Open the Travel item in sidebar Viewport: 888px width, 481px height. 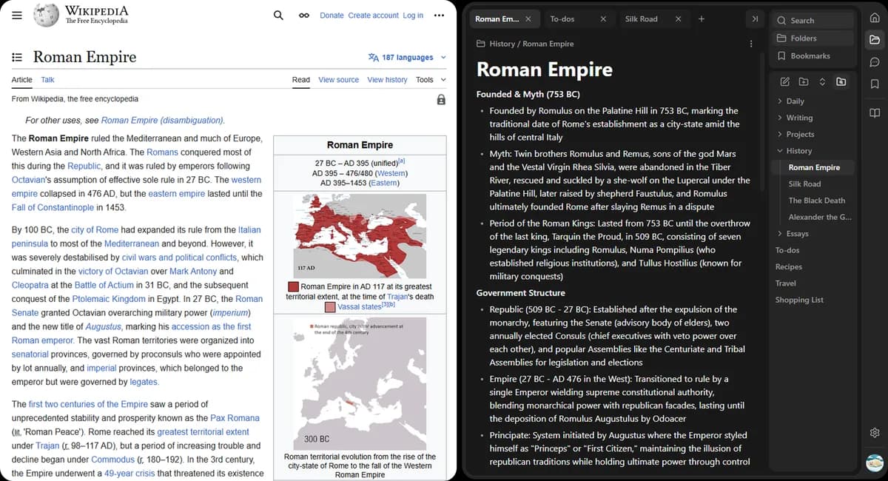pos(786,283)
